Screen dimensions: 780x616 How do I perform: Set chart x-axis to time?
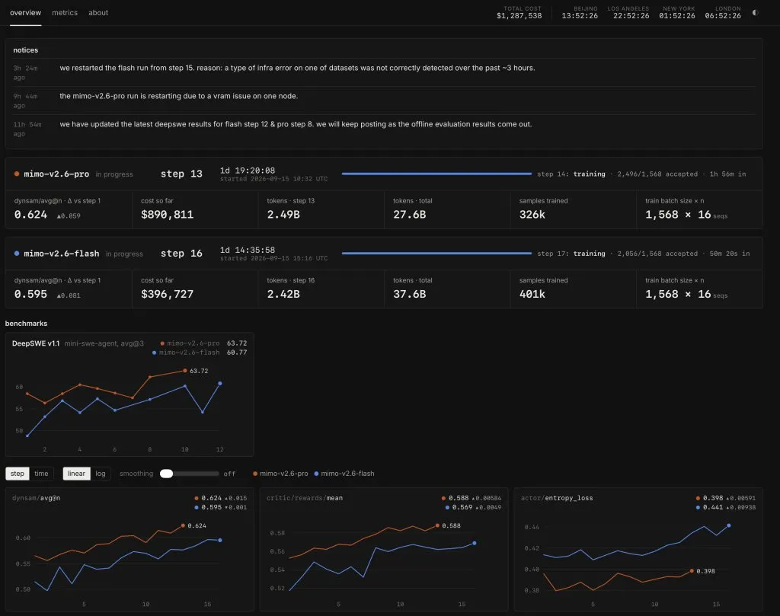coord(41,474)
